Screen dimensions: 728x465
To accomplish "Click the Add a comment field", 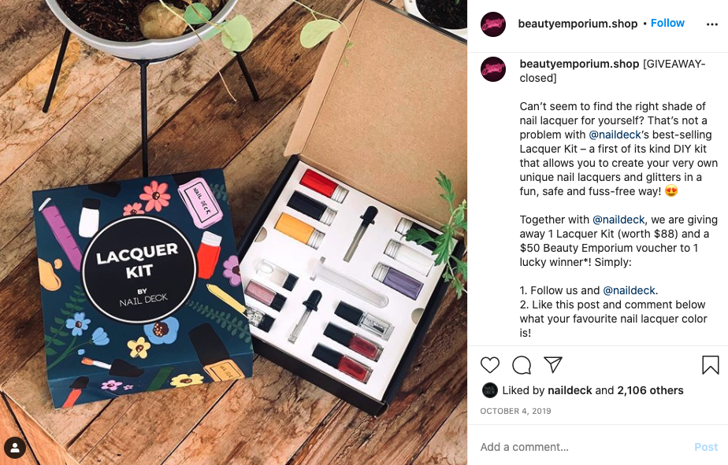I will click(583, 447).
